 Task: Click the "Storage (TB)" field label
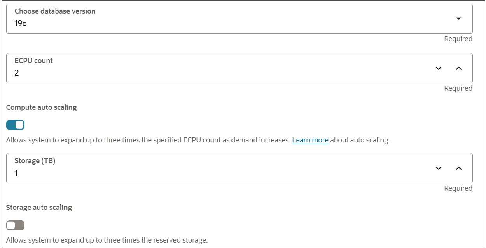35,161
